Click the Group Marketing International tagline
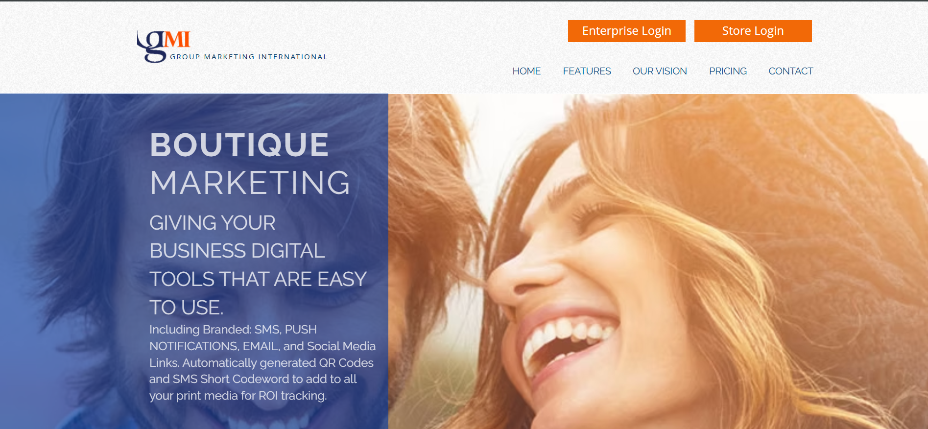 (249, 57)
